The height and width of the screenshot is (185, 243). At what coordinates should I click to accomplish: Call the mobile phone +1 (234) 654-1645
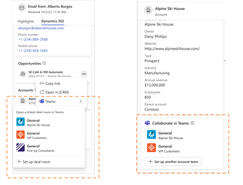(x=33, y=51)
